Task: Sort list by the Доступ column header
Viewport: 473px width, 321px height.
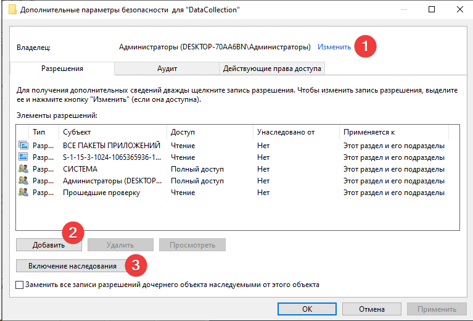Action: tap(210, 132)
